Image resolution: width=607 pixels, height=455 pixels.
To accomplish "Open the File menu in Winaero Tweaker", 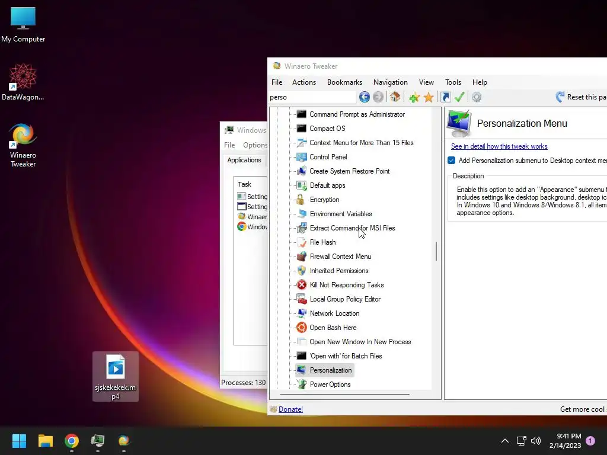I will pos(277,82).
